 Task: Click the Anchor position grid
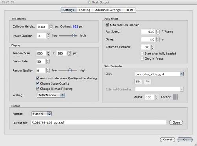point(176,97)
